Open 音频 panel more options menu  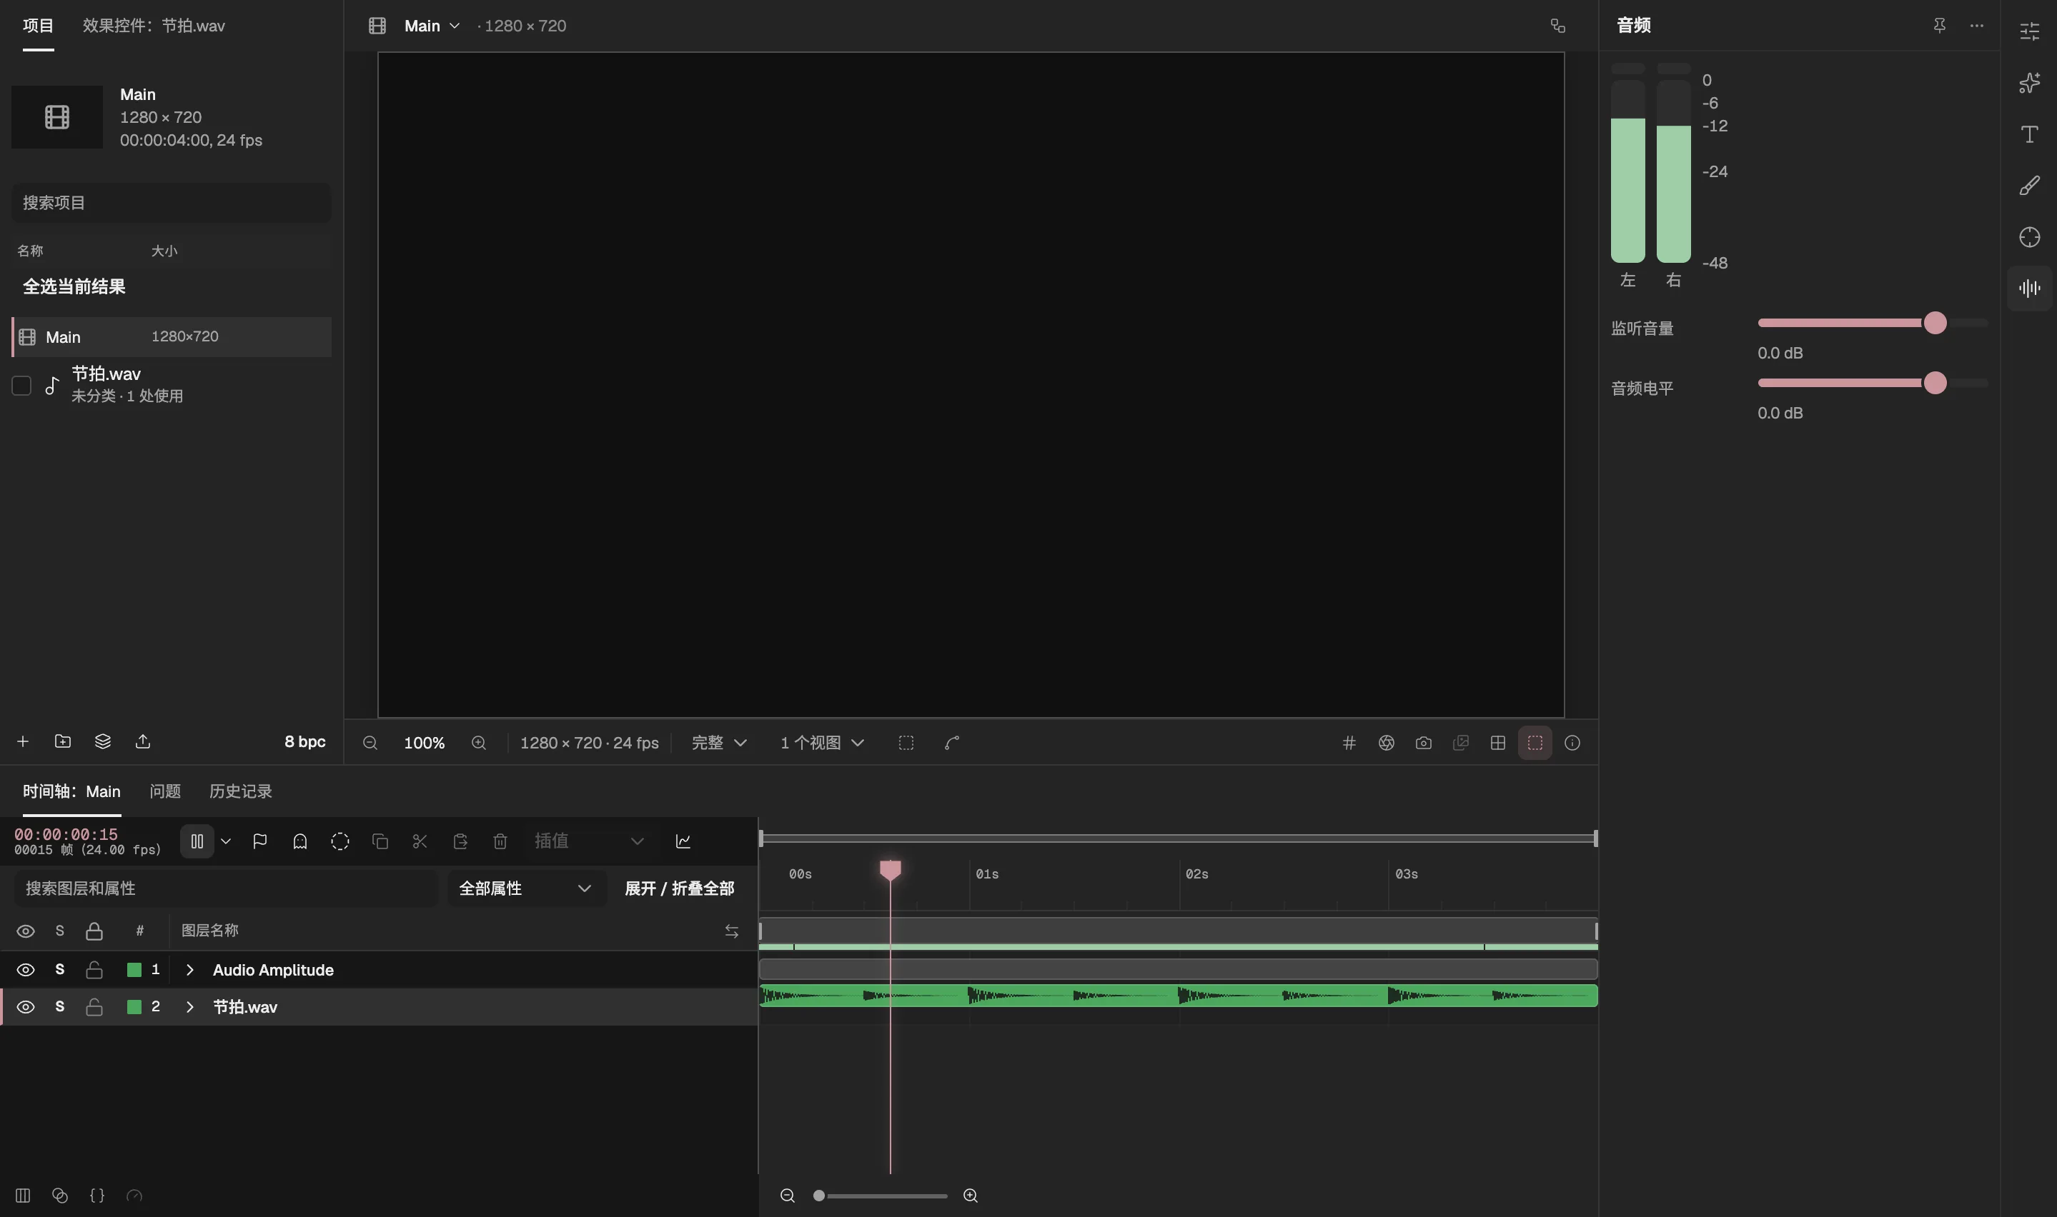click(1976, 26)
